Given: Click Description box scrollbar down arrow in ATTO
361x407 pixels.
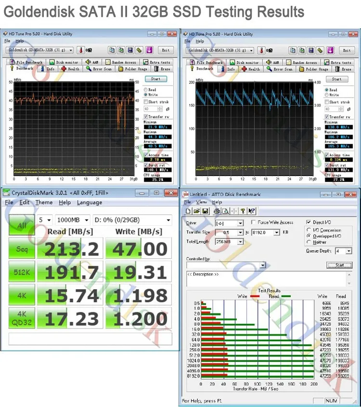Looking at the screenshot, I should [349, 283].
